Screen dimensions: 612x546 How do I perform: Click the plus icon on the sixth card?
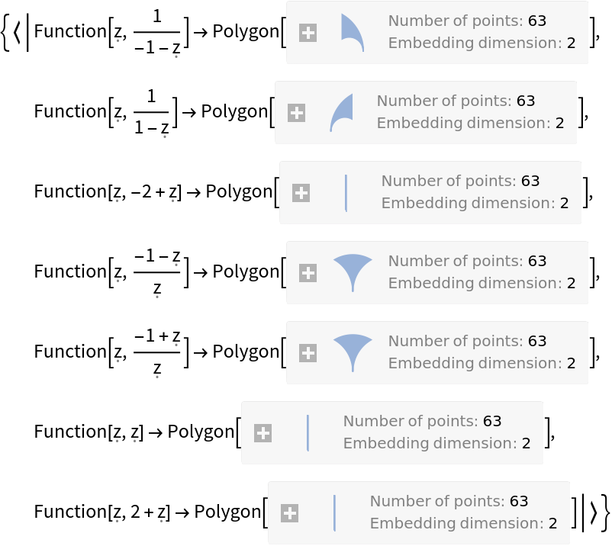point(263,433)
